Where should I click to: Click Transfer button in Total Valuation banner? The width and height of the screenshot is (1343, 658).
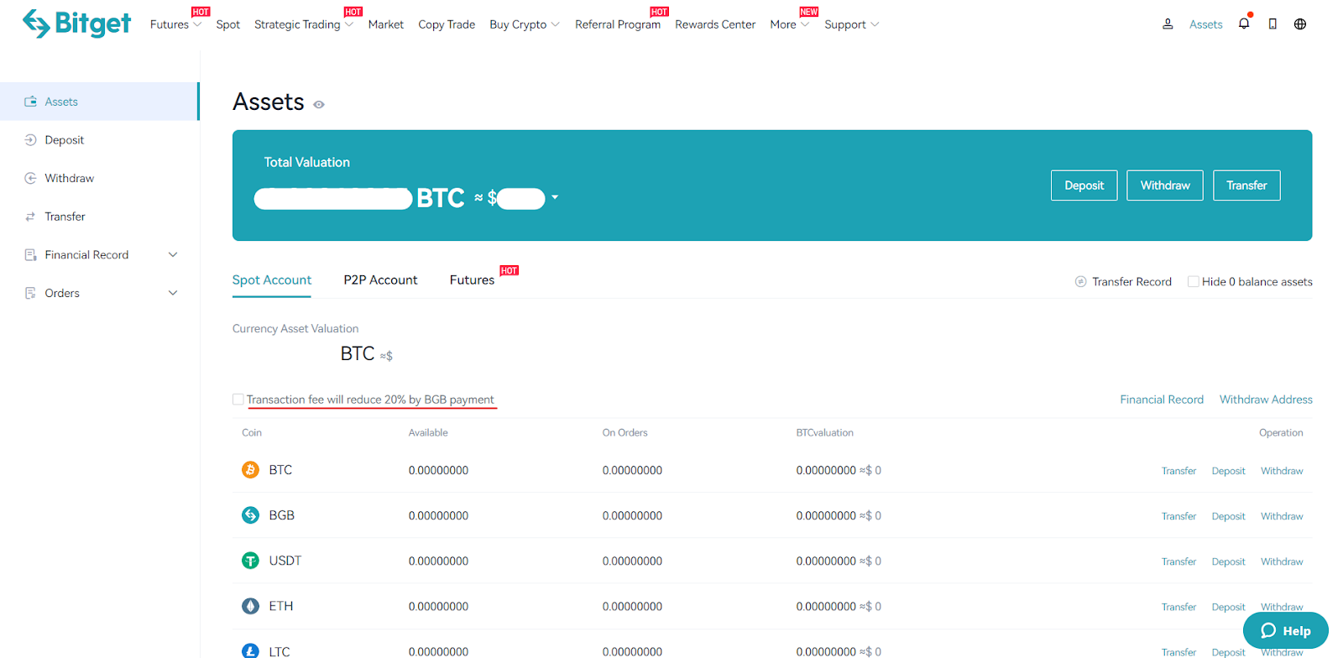coord(1246,185)
